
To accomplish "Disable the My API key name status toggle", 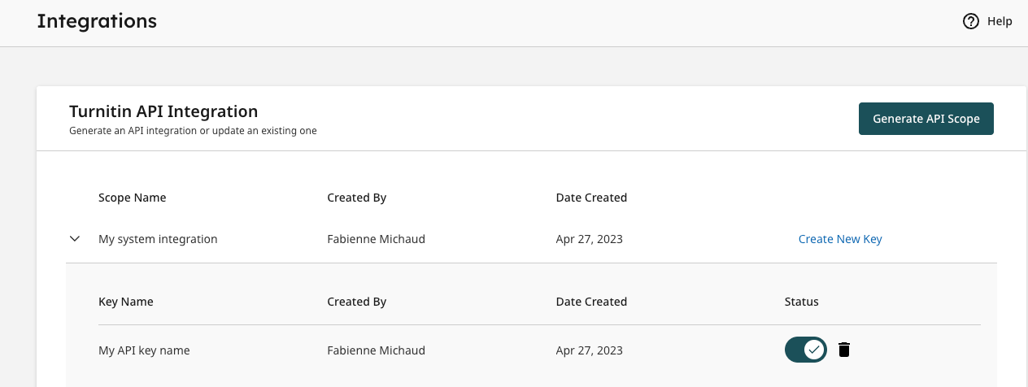I will pos(805,350).
